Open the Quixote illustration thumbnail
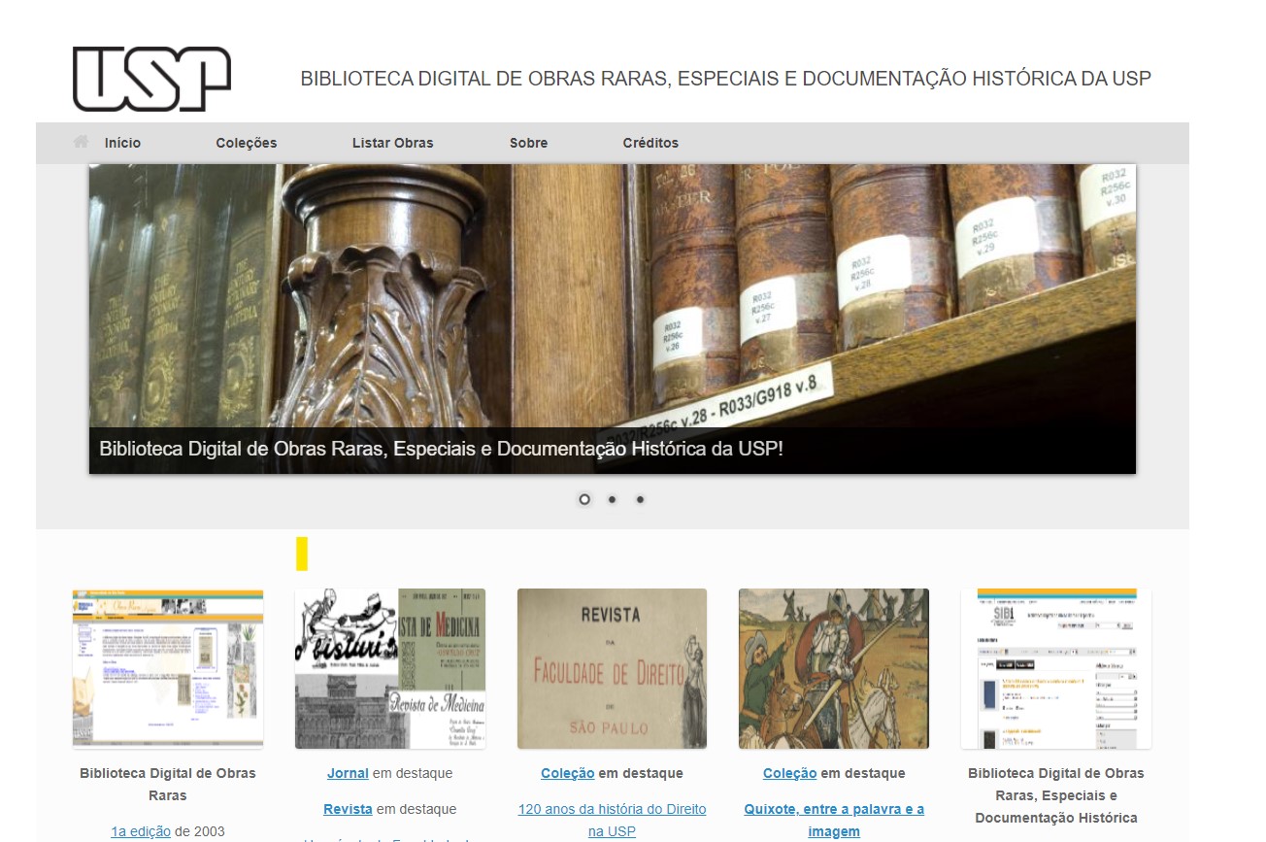1266x842 pixels. [x=834, y=668]
